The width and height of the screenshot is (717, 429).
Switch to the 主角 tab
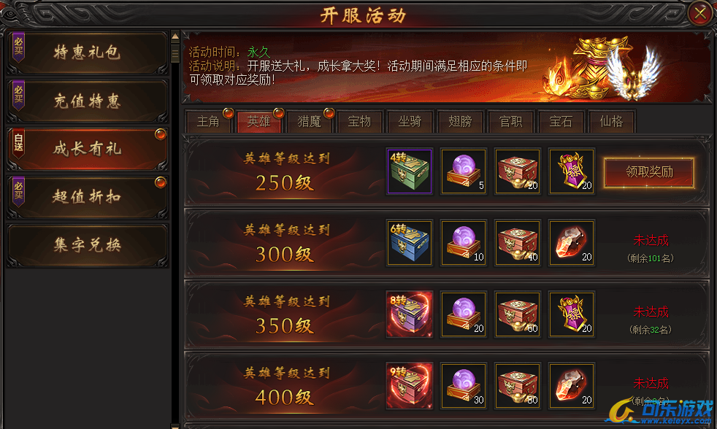pyautogui.click(x=209, y=122)
